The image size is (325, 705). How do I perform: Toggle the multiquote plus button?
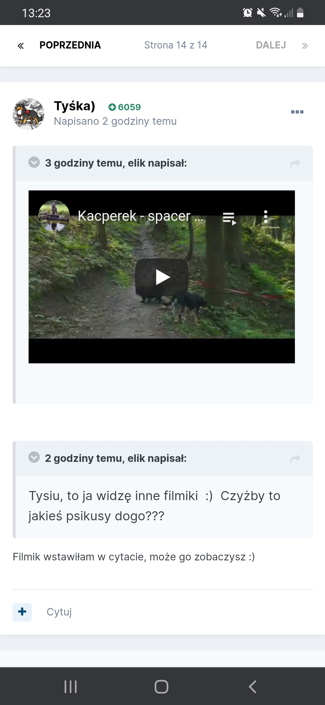click(22, 612)
